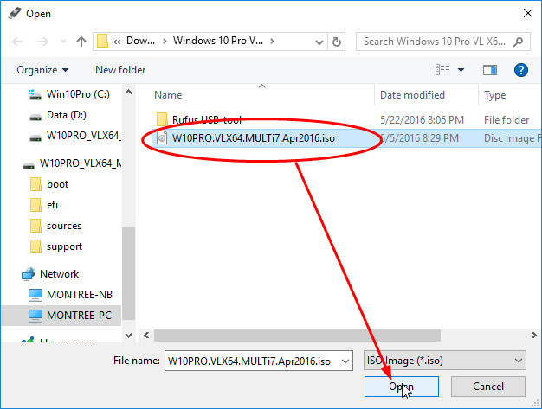This screenshot has height=409, width=542.
Task: Select MONTREE-PC network computer
Action: pos(79,316)
